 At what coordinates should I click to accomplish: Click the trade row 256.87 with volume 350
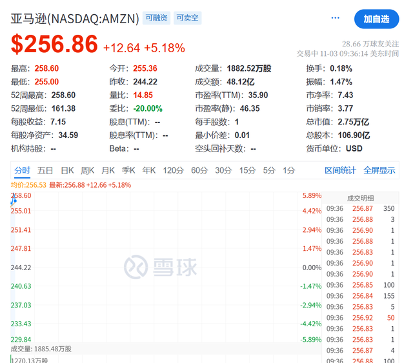pyautogui.click(x=360, y=208)
